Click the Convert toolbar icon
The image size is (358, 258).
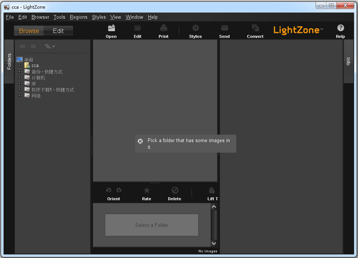tap(255, 28)
